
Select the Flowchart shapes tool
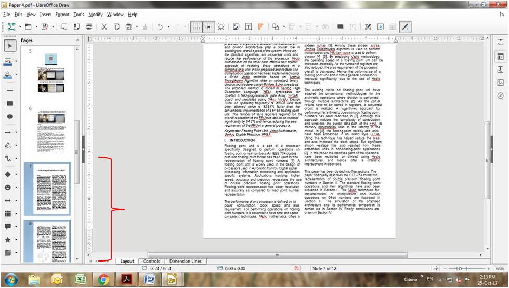[8, 213]
